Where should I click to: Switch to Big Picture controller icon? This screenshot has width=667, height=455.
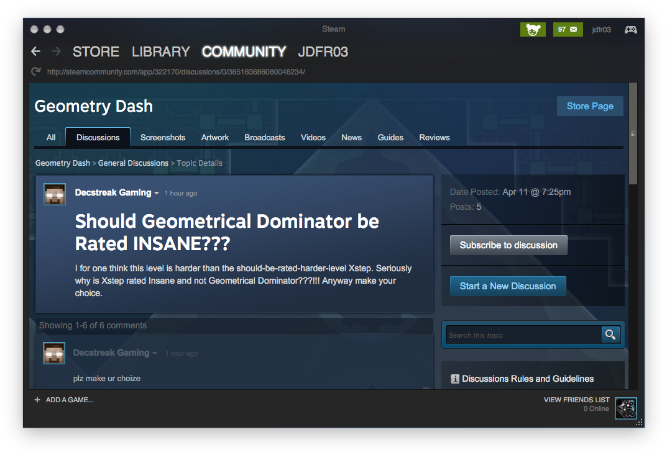[x=630, y=29]
